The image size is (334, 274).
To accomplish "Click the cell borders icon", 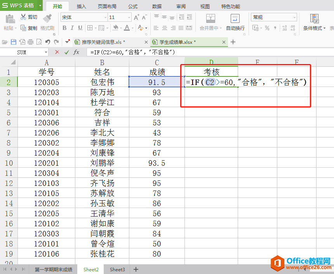I will click(90, 28).
